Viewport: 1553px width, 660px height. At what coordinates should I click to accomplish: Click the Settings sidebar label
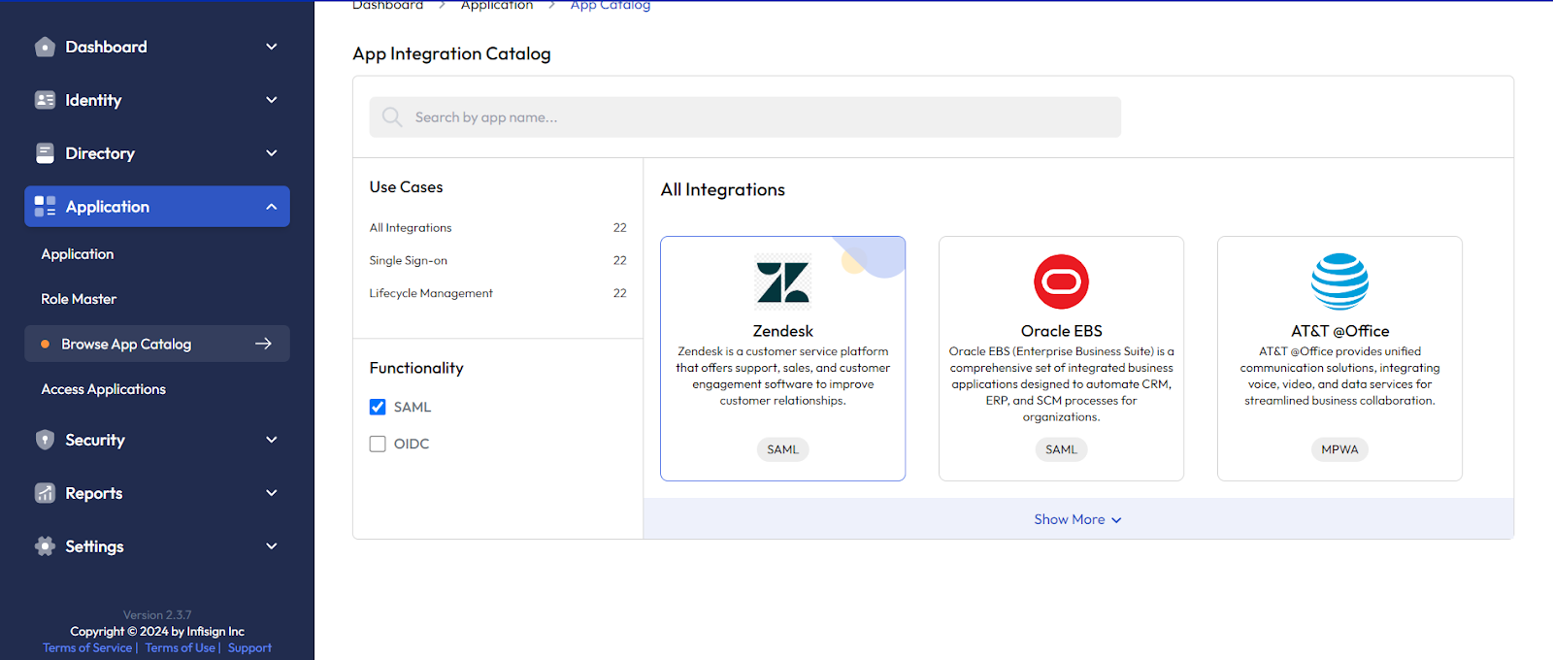94,546
